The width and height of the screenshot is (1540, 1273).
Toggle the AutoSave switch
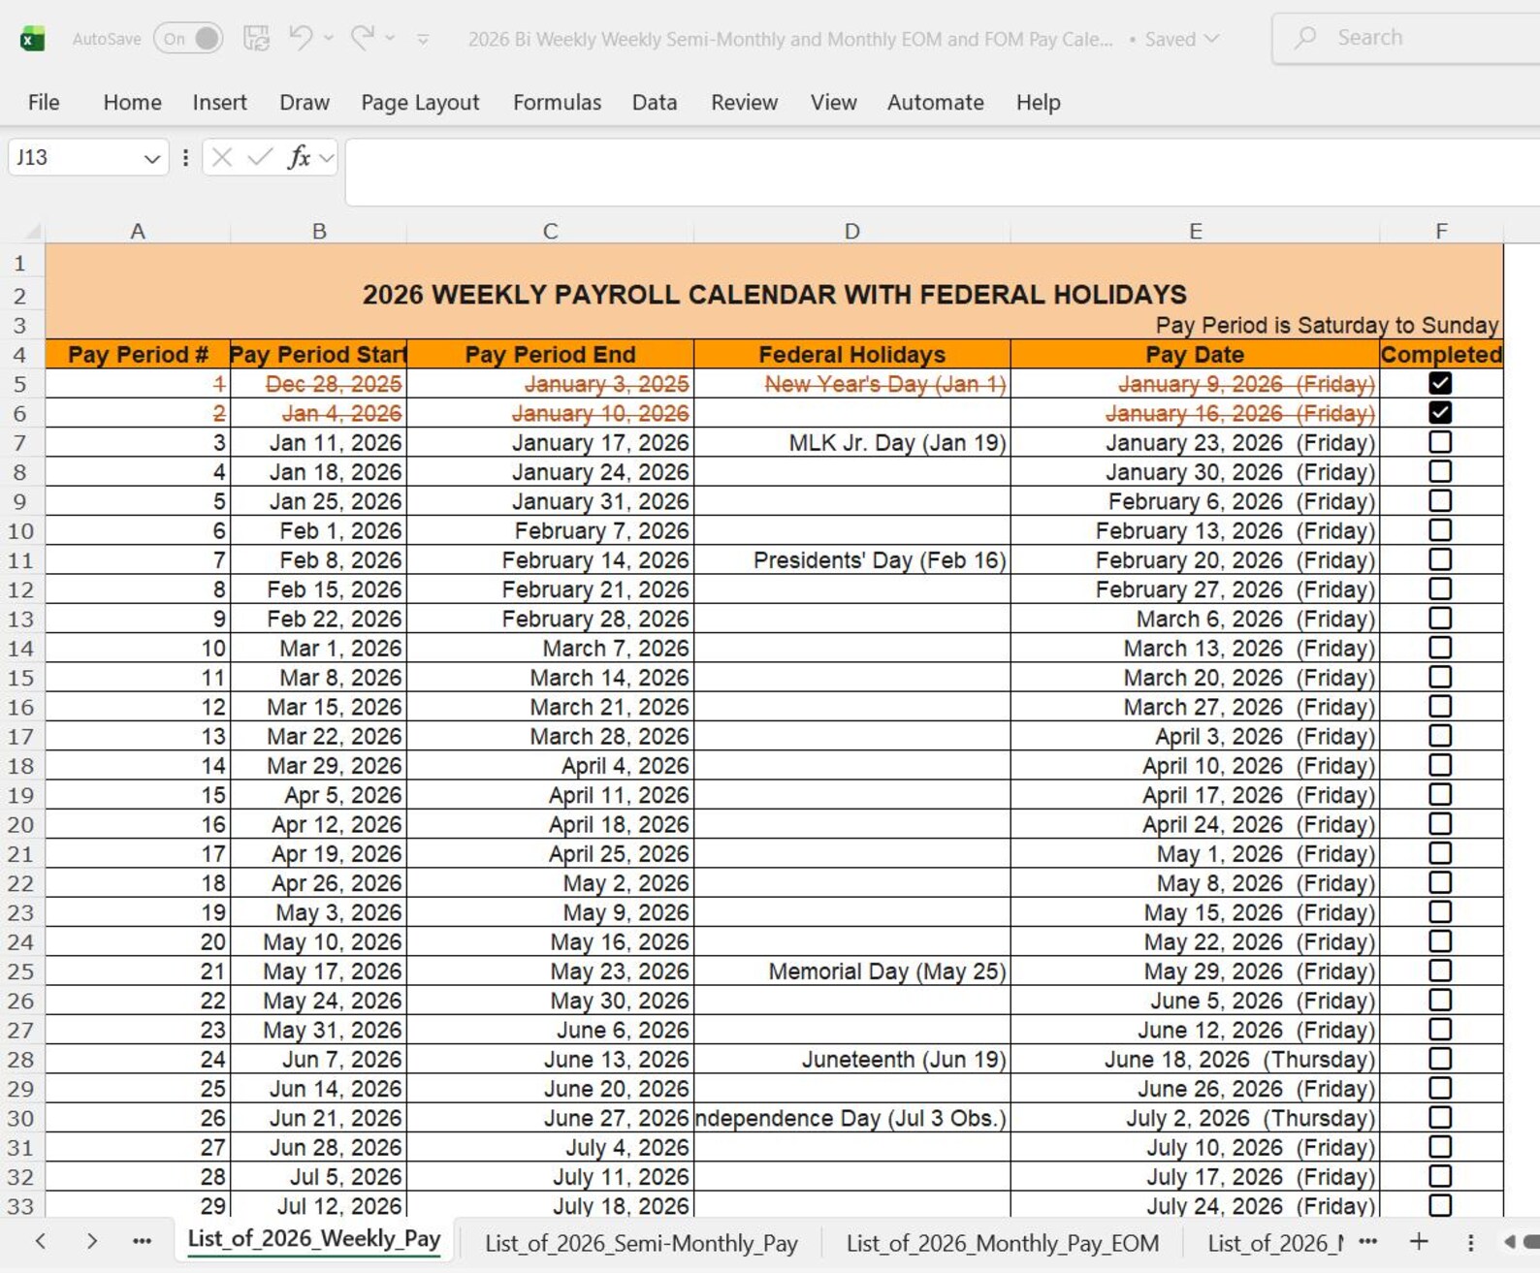188,39
